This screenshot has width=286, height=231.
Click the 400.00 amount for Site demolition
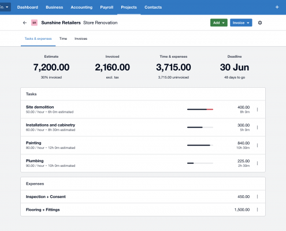[x=243, y=107]
